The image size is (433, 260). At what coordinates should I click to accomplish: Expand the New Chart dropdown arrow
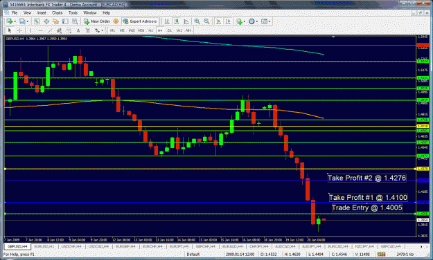pyautogui.click(x=15, y=21)
